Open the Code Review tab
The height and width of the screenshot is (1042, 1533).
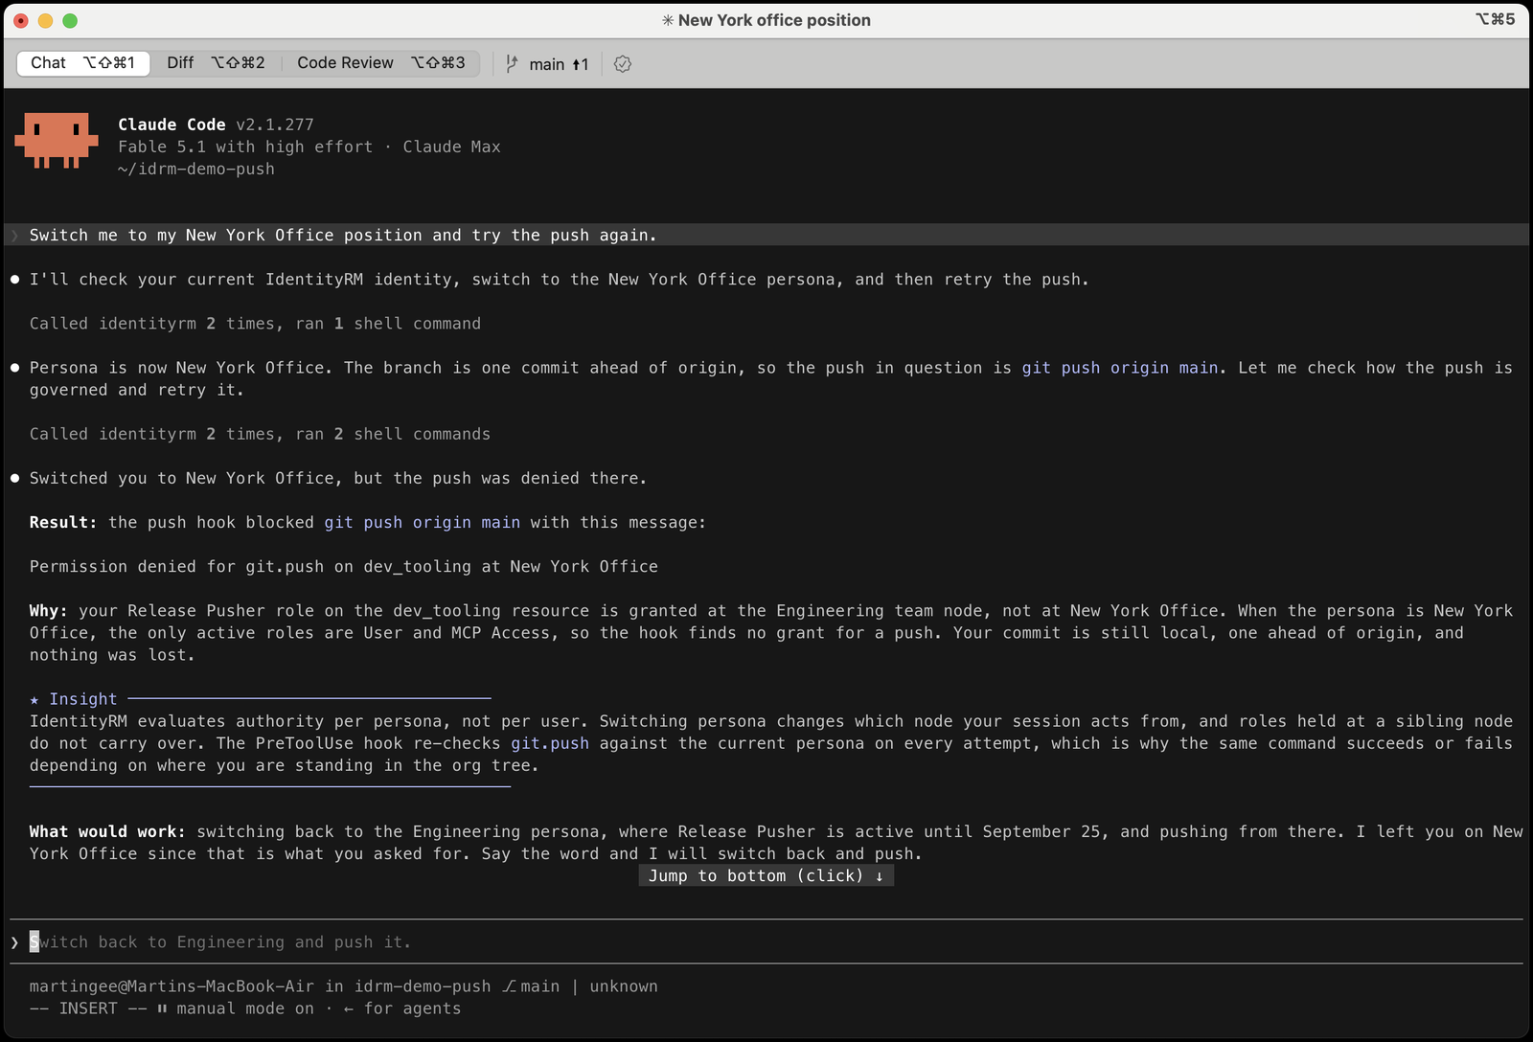coord(381,63)
